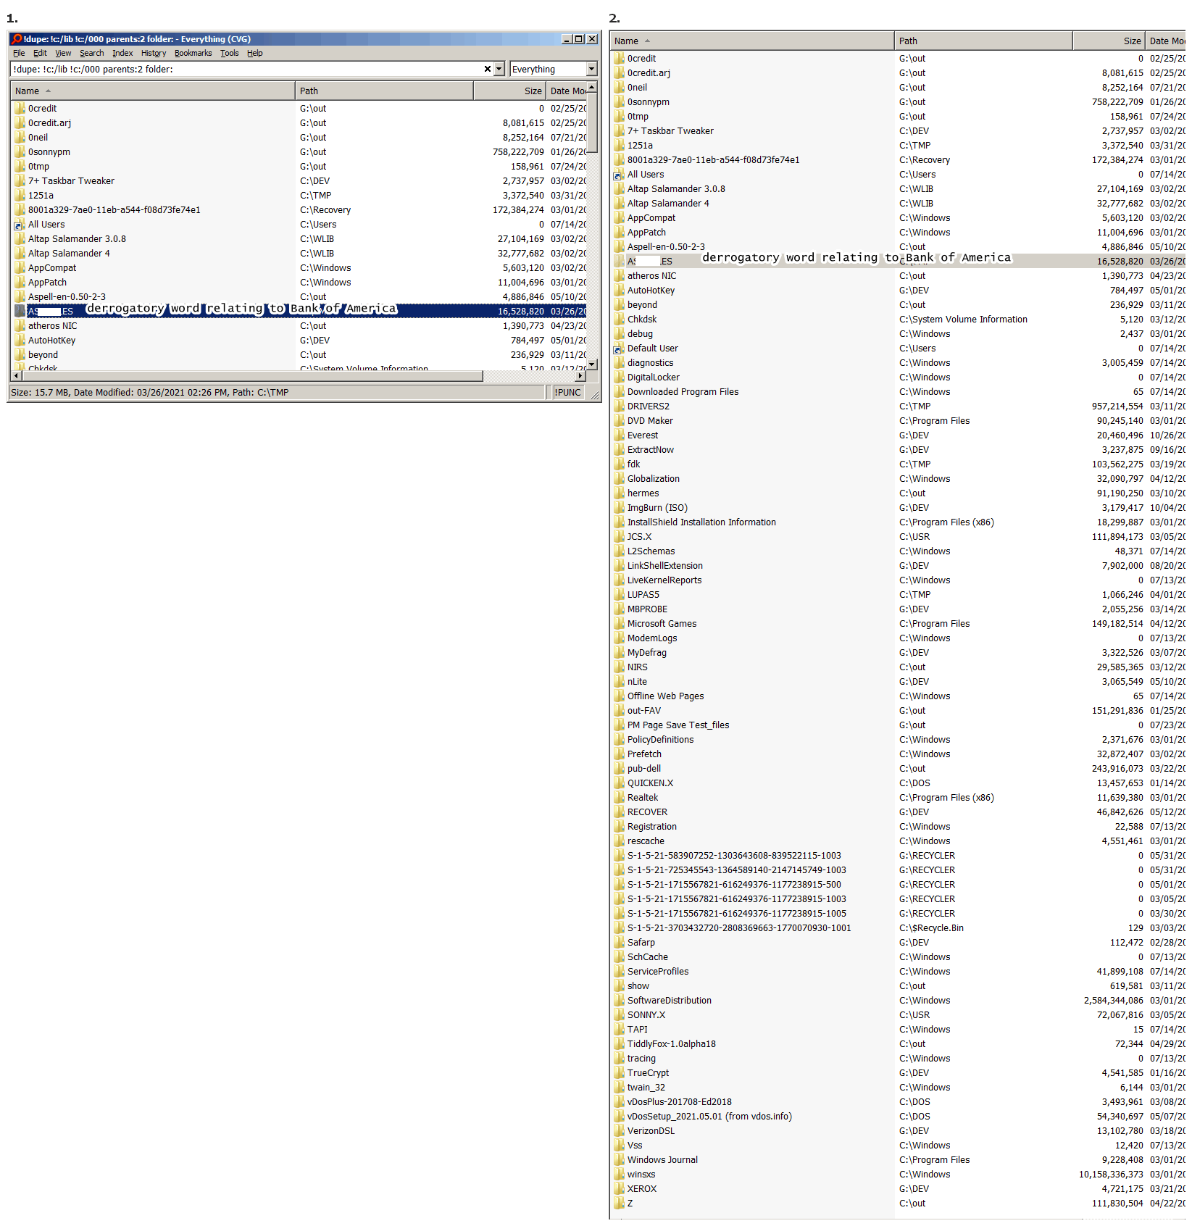The height and width of the screenshot is (1226, 1192).
Task: Open the Tools menu
Action: (229, 53)
